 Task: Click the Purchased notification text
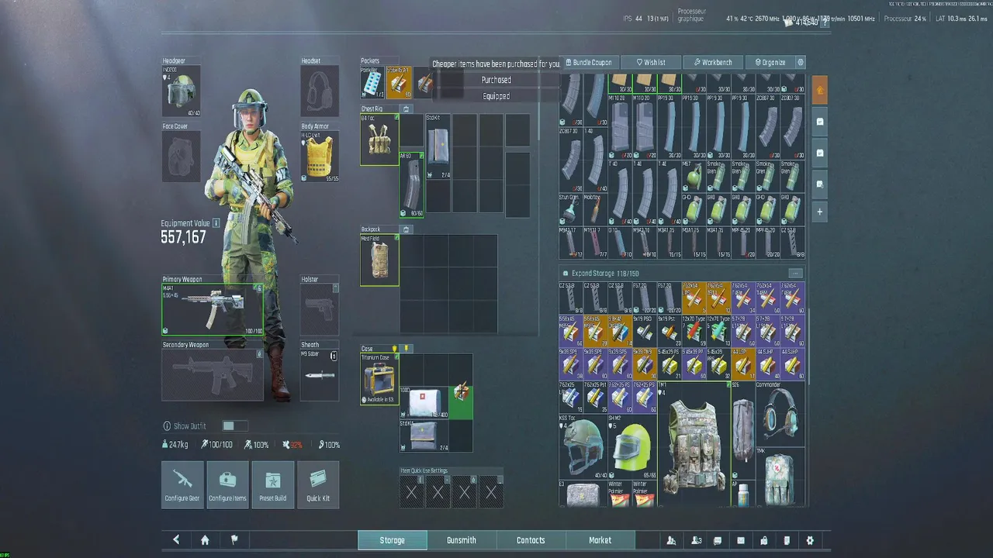[496, 80]
